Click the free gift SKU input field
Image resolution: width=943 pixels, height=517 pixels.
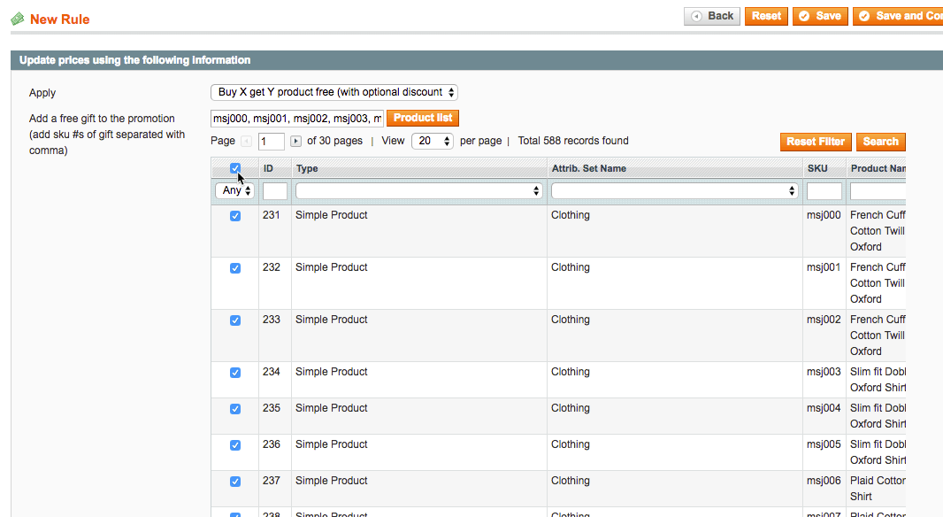[297, 119]
